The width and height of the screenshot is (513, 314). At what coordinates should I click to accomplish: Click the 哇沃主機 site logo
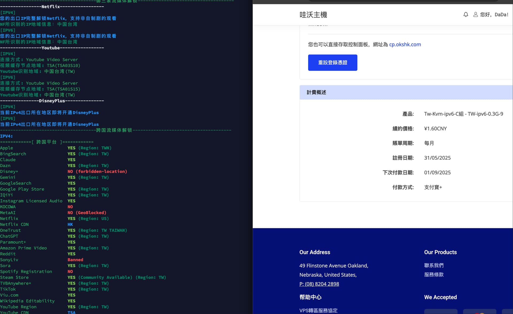313,15
